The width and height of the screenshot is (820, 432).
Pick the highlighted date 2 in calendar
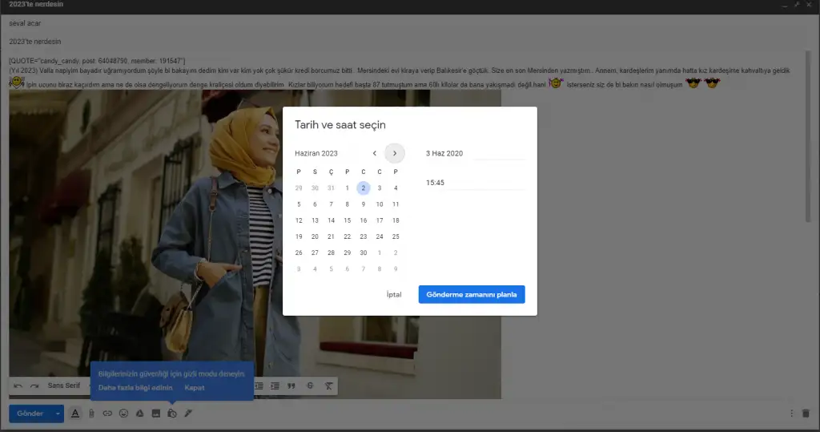363,188
